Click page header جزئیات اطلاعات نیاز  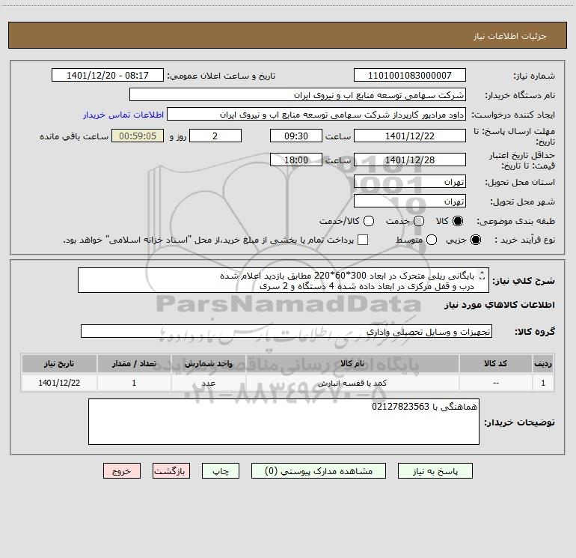[510, 36]
